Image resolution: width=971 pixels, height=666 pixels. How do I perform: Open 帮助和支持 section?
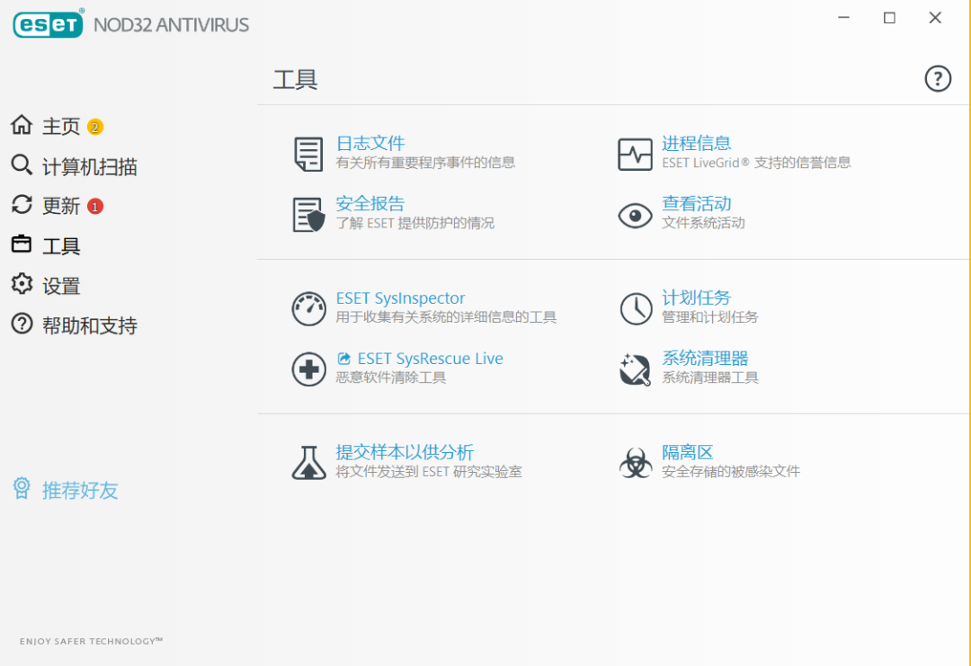90,325
